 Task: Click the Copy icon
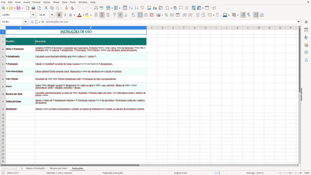tap(52, 8)
